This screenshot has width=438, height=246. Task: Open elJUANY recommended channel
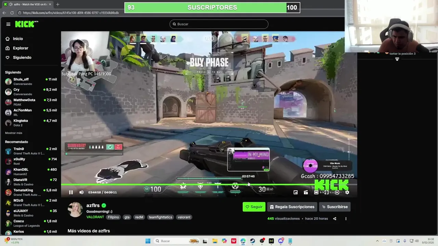30,213
